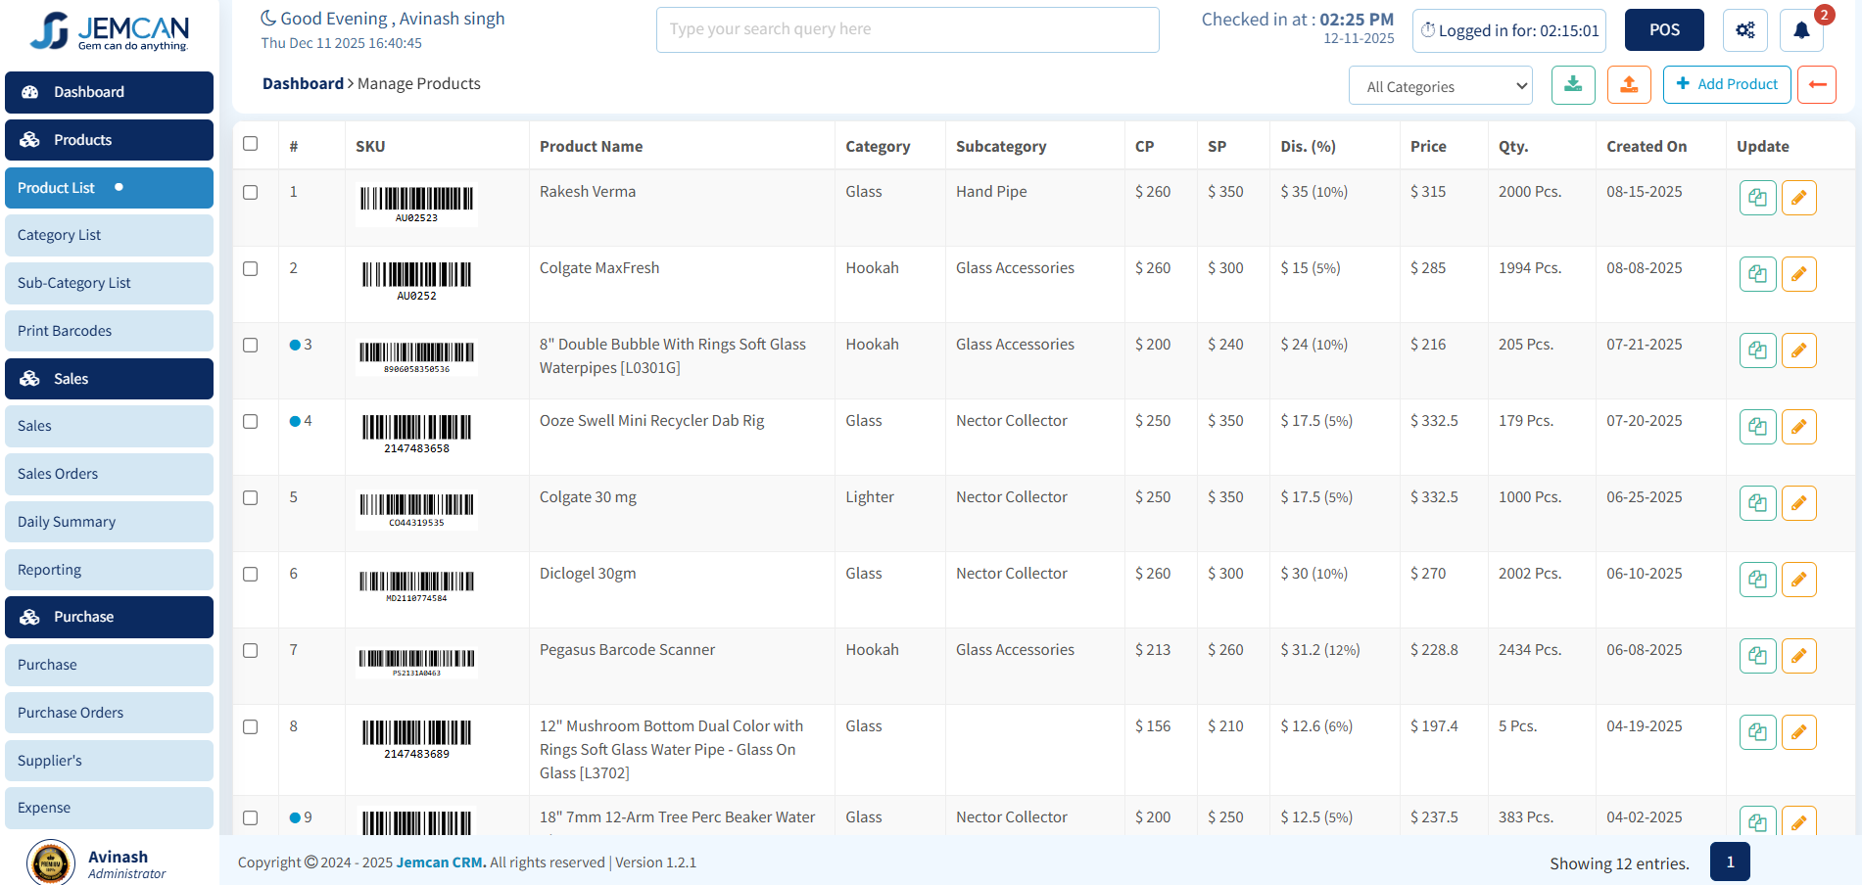Open the export/download products icon
The height and width of the screenshot is (885, 1862).
pos(1573,85)
